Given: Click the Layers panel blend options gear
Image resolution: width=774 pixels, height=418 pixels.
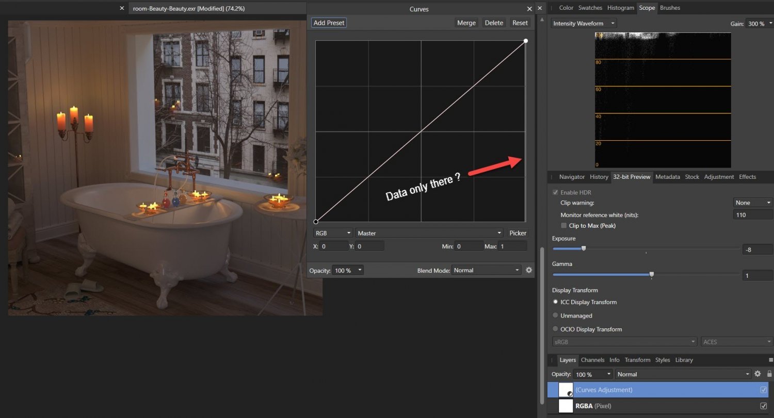Looking at the screenshot, I should click(x=757, y=374).
